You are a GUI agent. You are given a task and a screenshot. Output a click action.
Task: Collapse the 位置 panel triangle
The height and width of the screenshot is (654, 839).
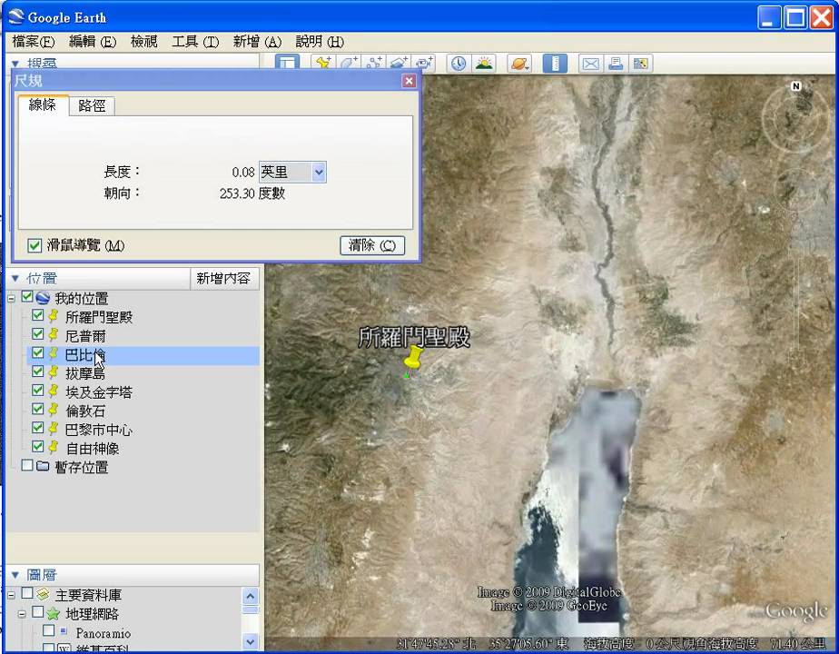(x=15, y=278)
